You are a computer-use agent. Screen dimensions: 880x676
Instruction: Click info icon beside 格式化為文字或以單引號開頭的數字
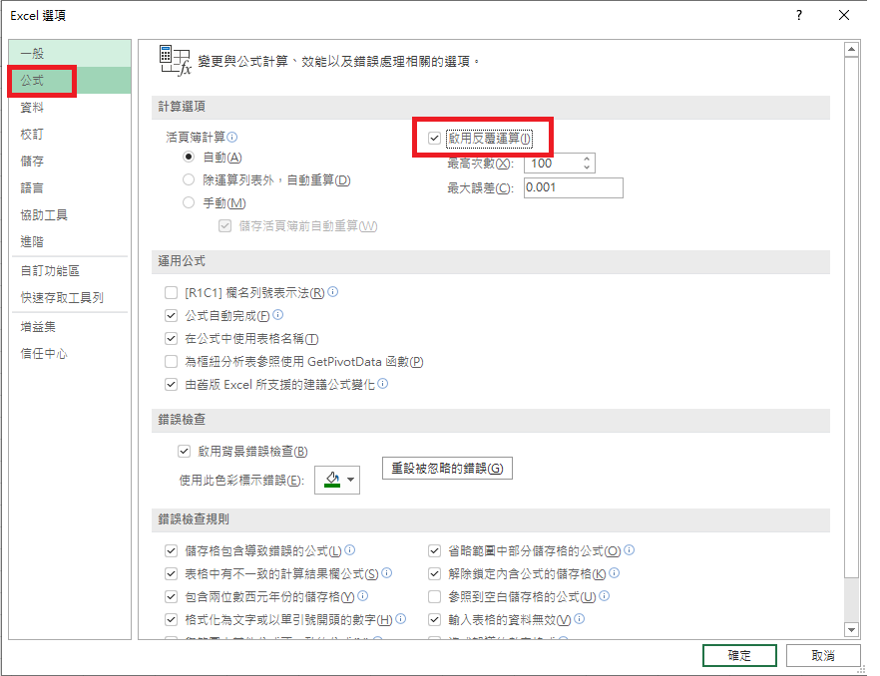401,619
